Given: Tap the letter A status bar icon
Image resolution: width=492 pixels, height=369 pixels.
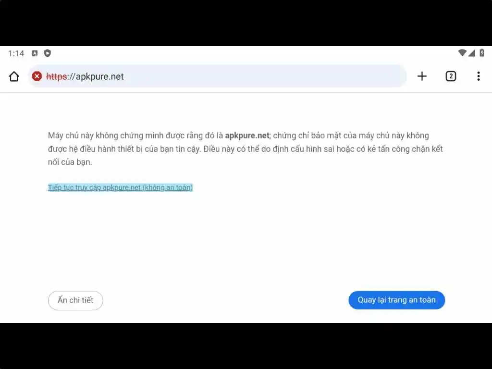Looking at the screenshot, I should 35,53.
